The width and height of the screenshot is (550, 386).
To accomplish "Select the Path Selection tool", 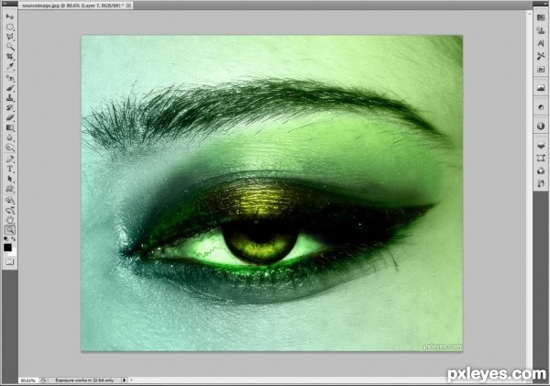I will click(10, 179).
